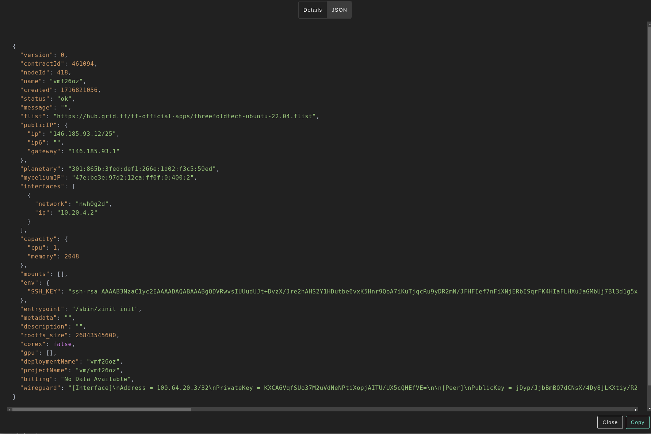651x434 pixels.
Task: Click the horizontal scrollbar left arrow
Action: click(9, 410)
